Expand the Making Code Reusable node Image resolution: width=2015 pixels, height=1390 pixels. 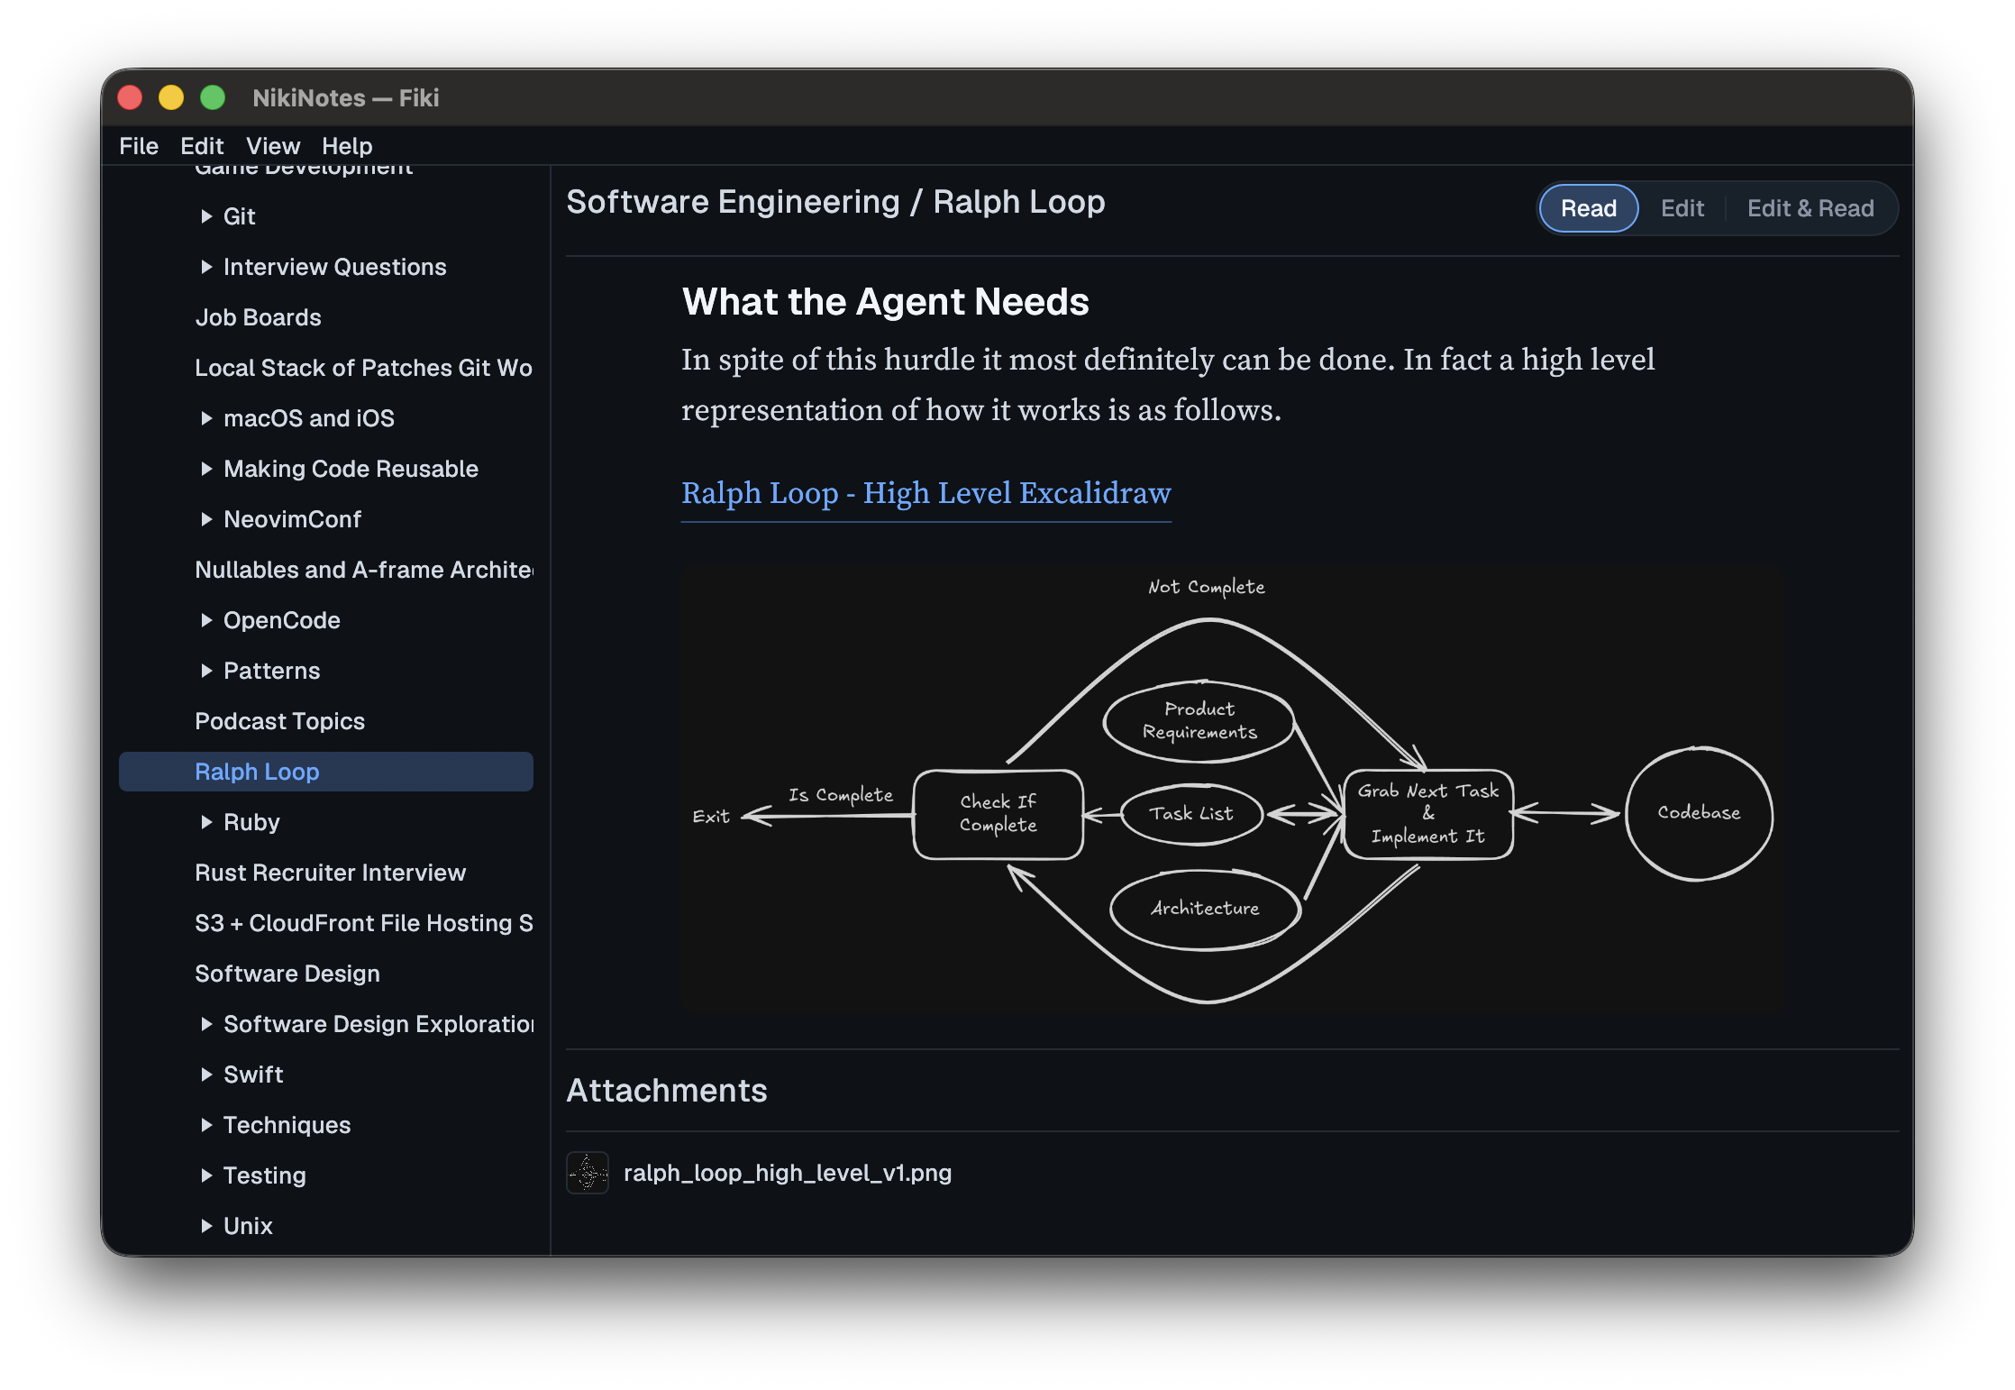pyautogui.click(x=206, y=469)
